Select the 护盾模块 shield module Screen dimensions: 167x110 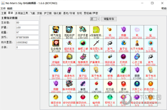pos(96,59)
